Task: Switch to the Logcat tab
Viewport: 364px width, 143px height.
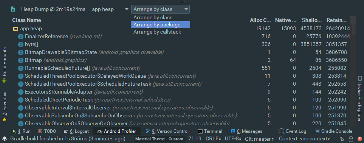Action: [76, 131]
